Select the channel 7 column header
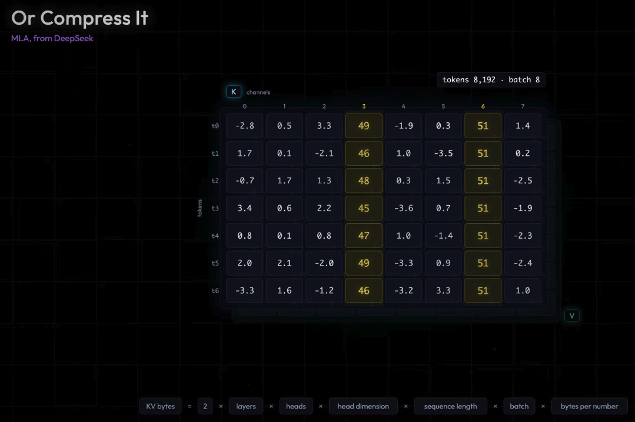The width and height of the screenshot is (635, 422). tap(523, 106)
